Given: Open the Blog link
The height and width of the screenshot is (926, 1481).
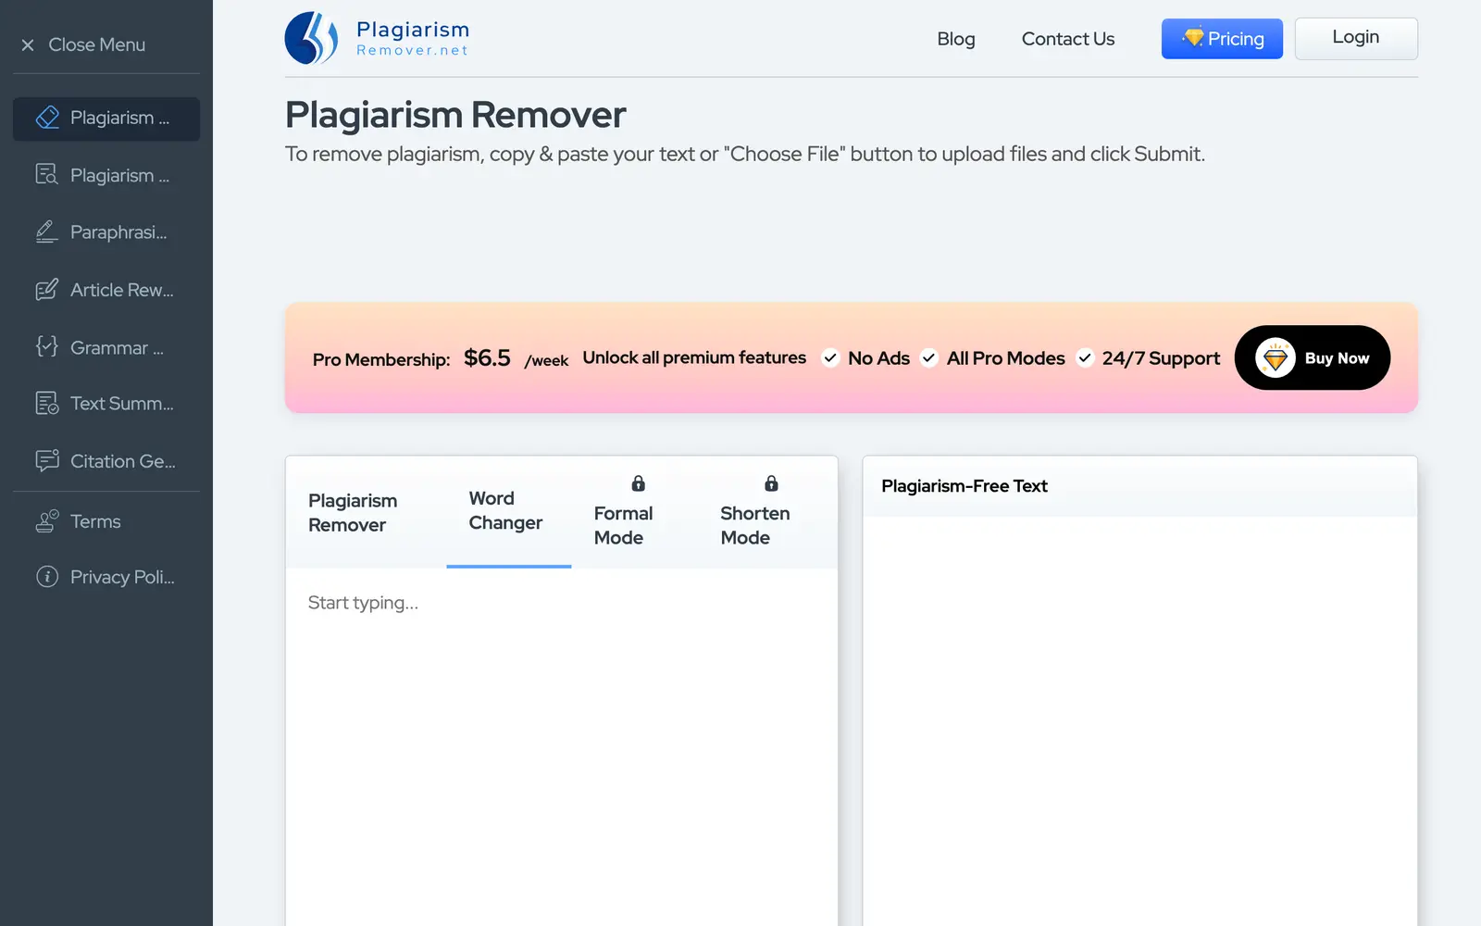Looking at the screenshot, I should point(956,39).
